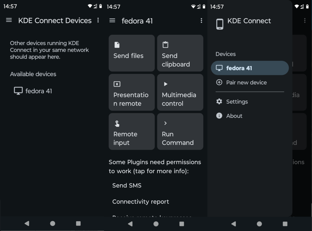The width and height of the screenshot is (312, 231).
Task: Open Settings from the navigation drawer
Action: pos(237,101)
